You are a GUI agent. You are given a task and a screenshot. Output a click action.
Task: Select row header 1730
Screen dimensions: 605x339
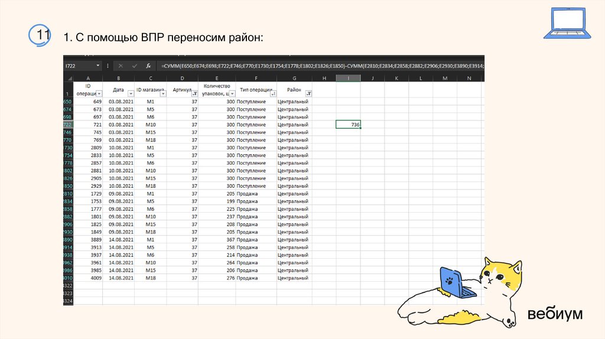coord(68,148)
